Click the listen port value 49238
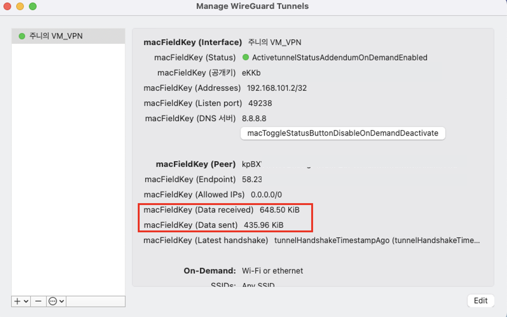The width and height of the screenshot is (507, 317). 260,103
